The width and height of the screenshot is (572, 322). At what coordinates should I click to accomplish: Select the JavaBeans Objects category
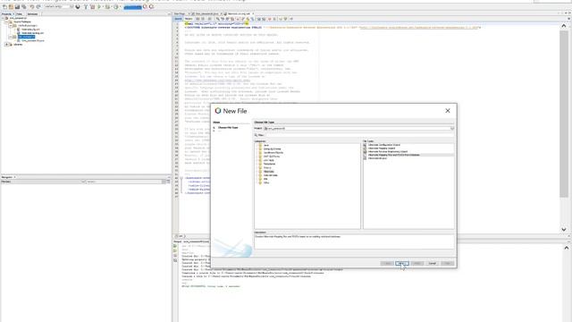[273, 153]
